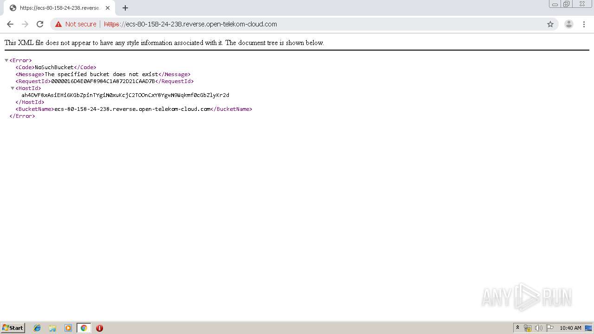Click the Chrome taskbar button
Screen dimensions: 594x334
(x=84, y=328)
